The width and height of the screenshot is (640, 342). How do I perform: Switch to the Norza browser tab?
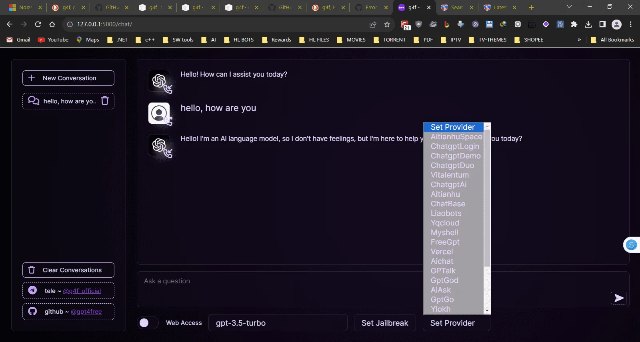[25, 7]
